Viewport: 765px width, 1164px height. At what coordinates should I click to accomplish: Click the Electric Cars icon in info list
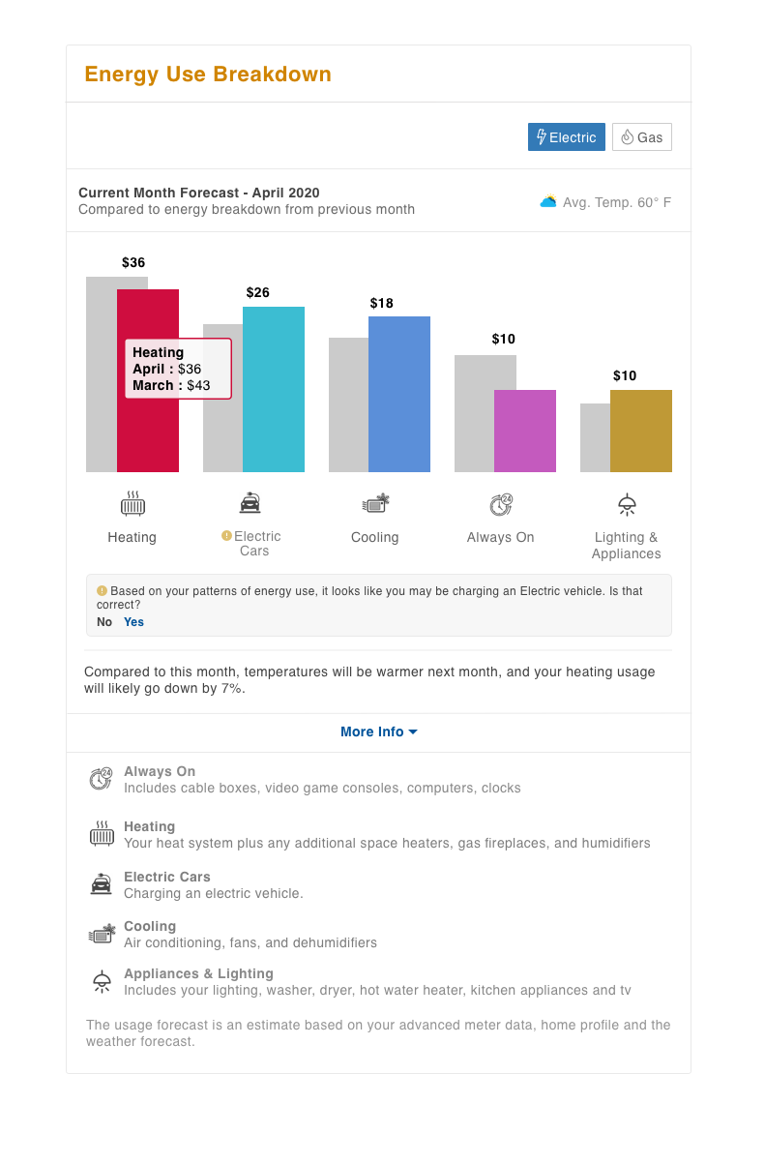pyautogui.click(x=101, y=884)
